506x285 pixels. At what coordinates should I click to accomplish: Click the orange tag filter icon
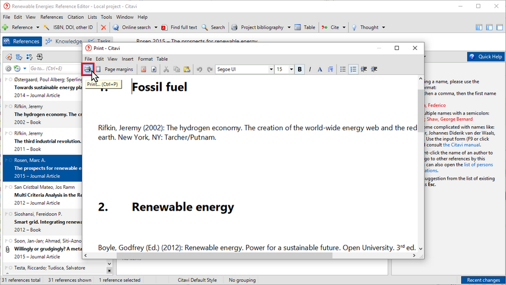click(x=9, y=57)
